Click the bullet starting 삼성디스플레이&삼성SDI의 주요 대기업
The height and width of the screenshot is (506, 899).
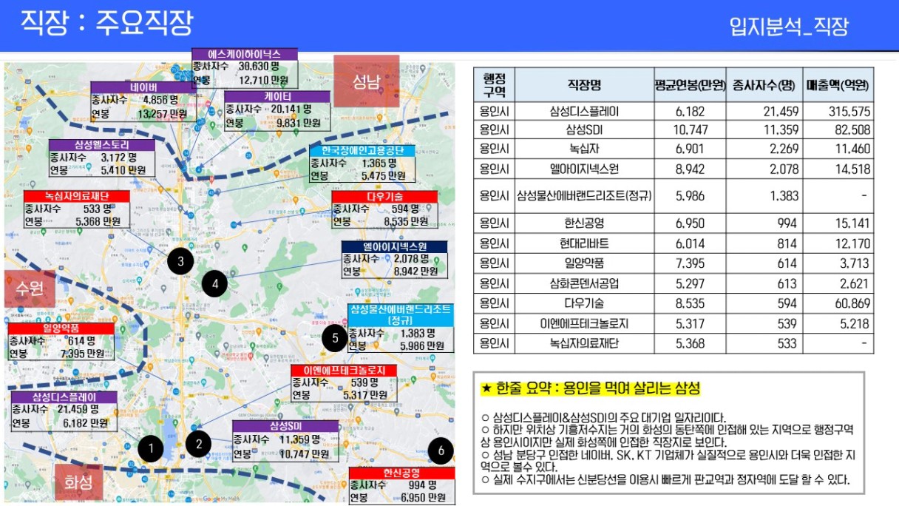[x=603, y=418]
